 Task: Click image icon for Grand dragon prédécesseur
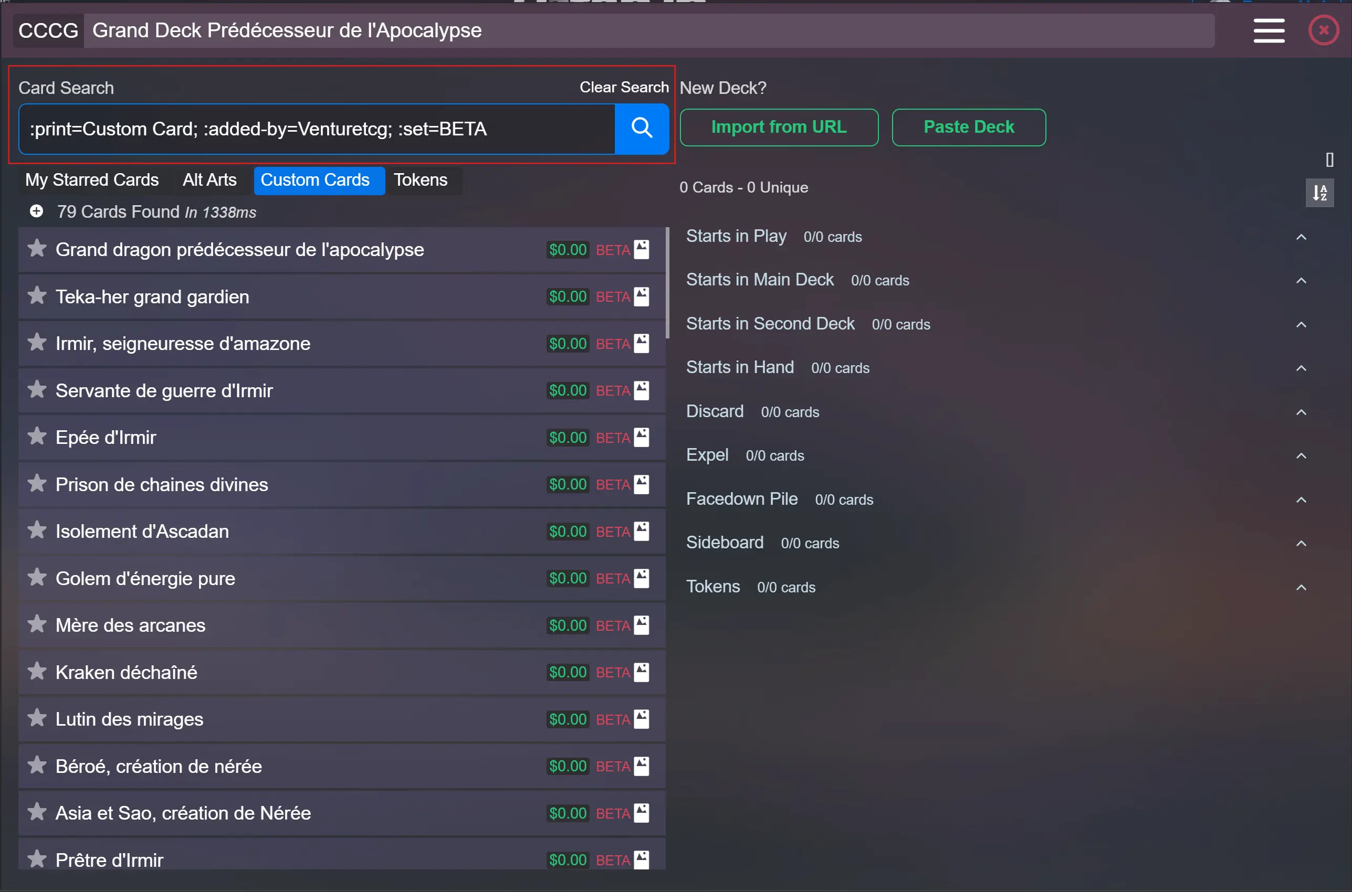pos(642,250)
